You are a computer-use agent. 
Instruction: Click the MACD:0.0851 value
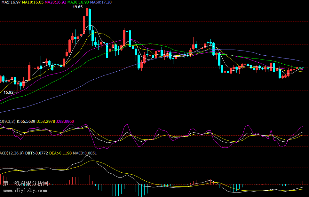point(85,153)
